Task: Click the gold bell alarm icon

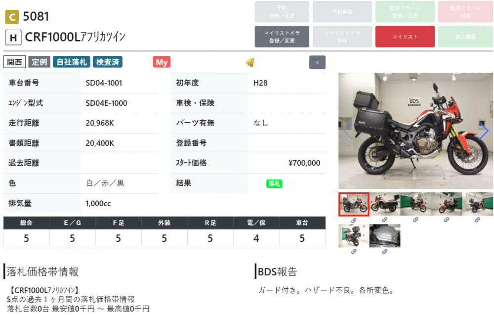Action: [250, 62]
